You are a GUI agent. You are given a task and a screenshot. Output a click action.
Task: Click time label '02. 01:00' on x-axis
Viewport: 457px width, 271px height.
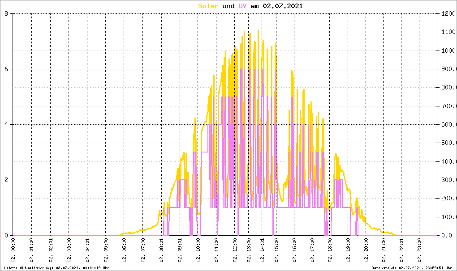[32, 250]
